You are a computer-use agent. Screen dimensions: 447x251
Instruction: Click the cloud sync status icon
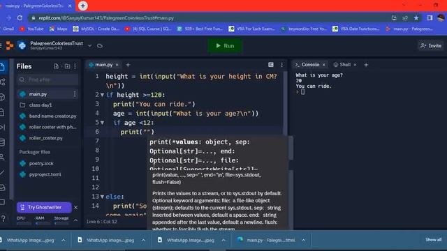[100, 45]
